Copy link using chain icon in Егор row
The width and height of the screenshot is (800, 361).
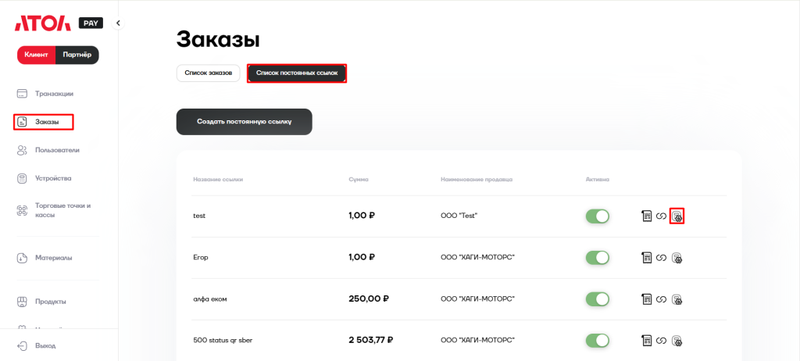click(x=661, y=257)
